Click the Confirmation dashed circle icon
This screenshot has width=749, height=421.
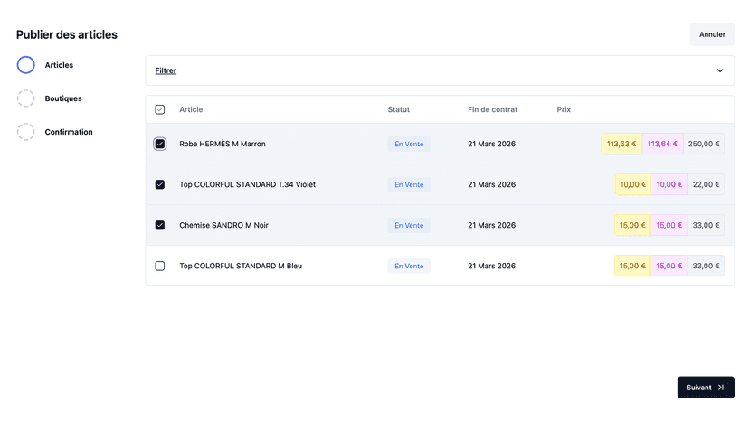26,132
